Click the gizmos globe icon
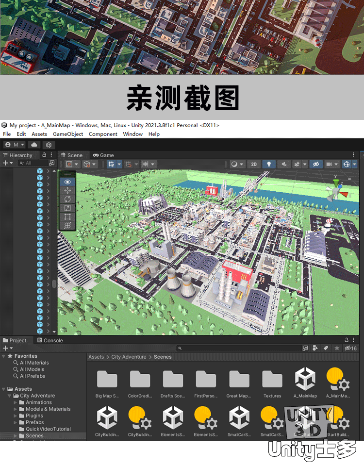Image resolution: width=364 pixels, height=466 pixels. [x=346, y=164]
